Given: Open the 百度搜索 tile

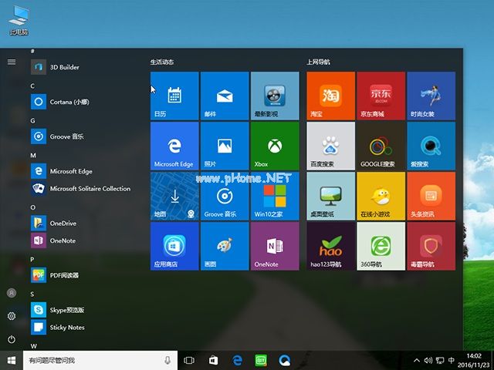Looking at the screenshot, I should 330,145.
